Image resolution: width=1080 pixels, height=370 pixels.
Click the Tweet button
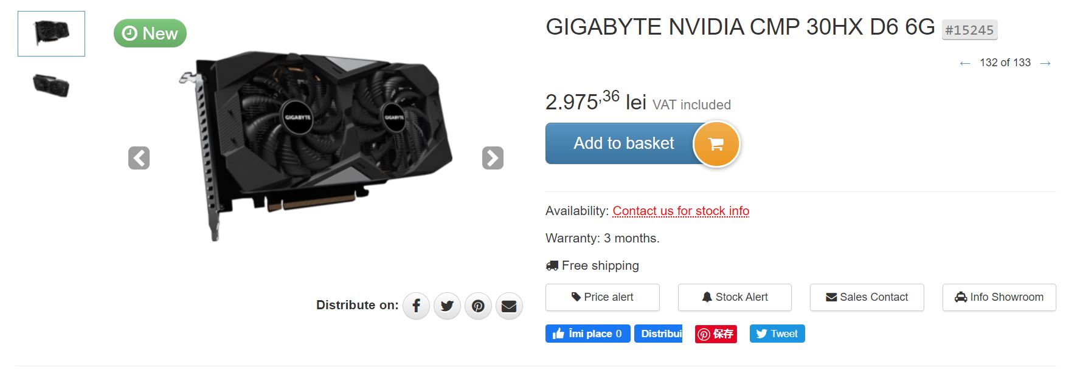[777, 334]
